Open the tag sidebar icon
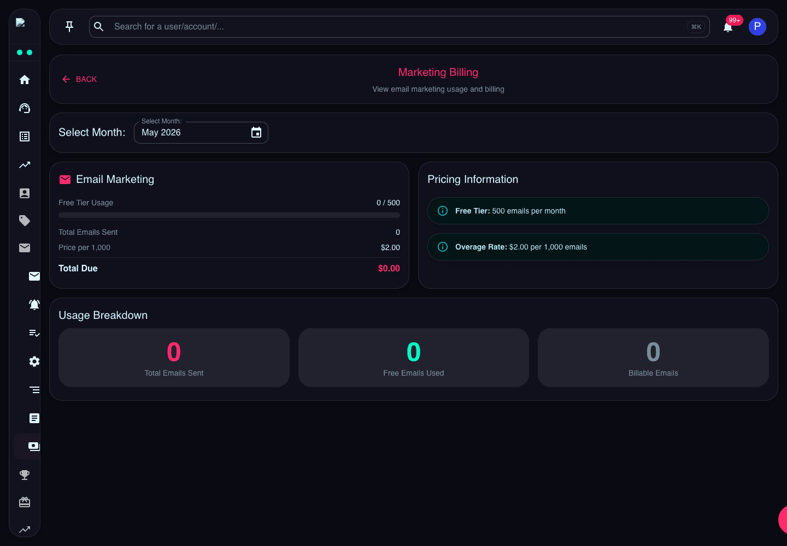The width and height of the screenshot is (787, 546). pyautogui.click(x=25, y=221)
